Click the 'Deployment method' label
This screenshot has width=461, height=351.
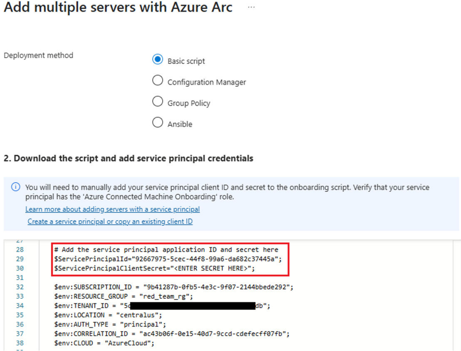(x=38, y=55)
